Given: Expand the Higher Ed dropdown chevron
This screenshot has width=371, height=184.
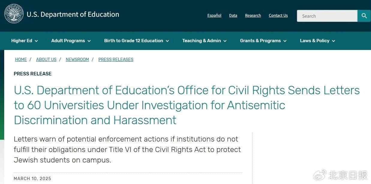Looking at the screenshot, I should [36, 41].
